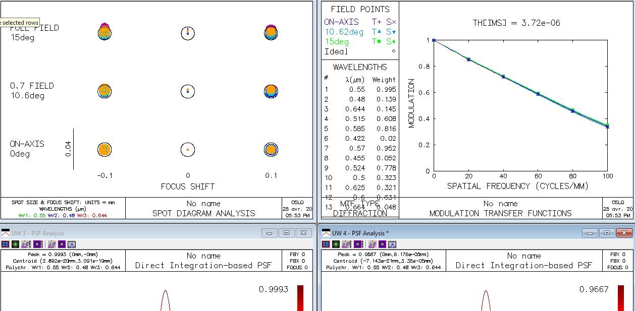Click wavelength row 9 with 0.524 and 0.778
This screenshot has width=635, height=311.
pyautogui.click(x=360, y=168)
